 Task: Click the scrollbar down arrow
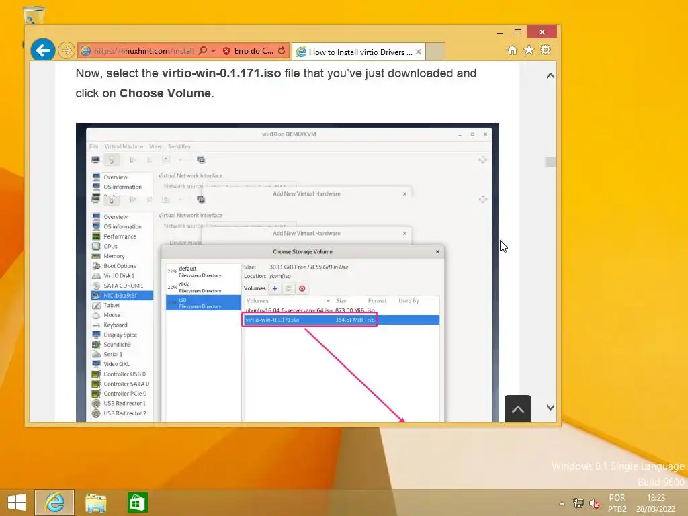(550, 408)
